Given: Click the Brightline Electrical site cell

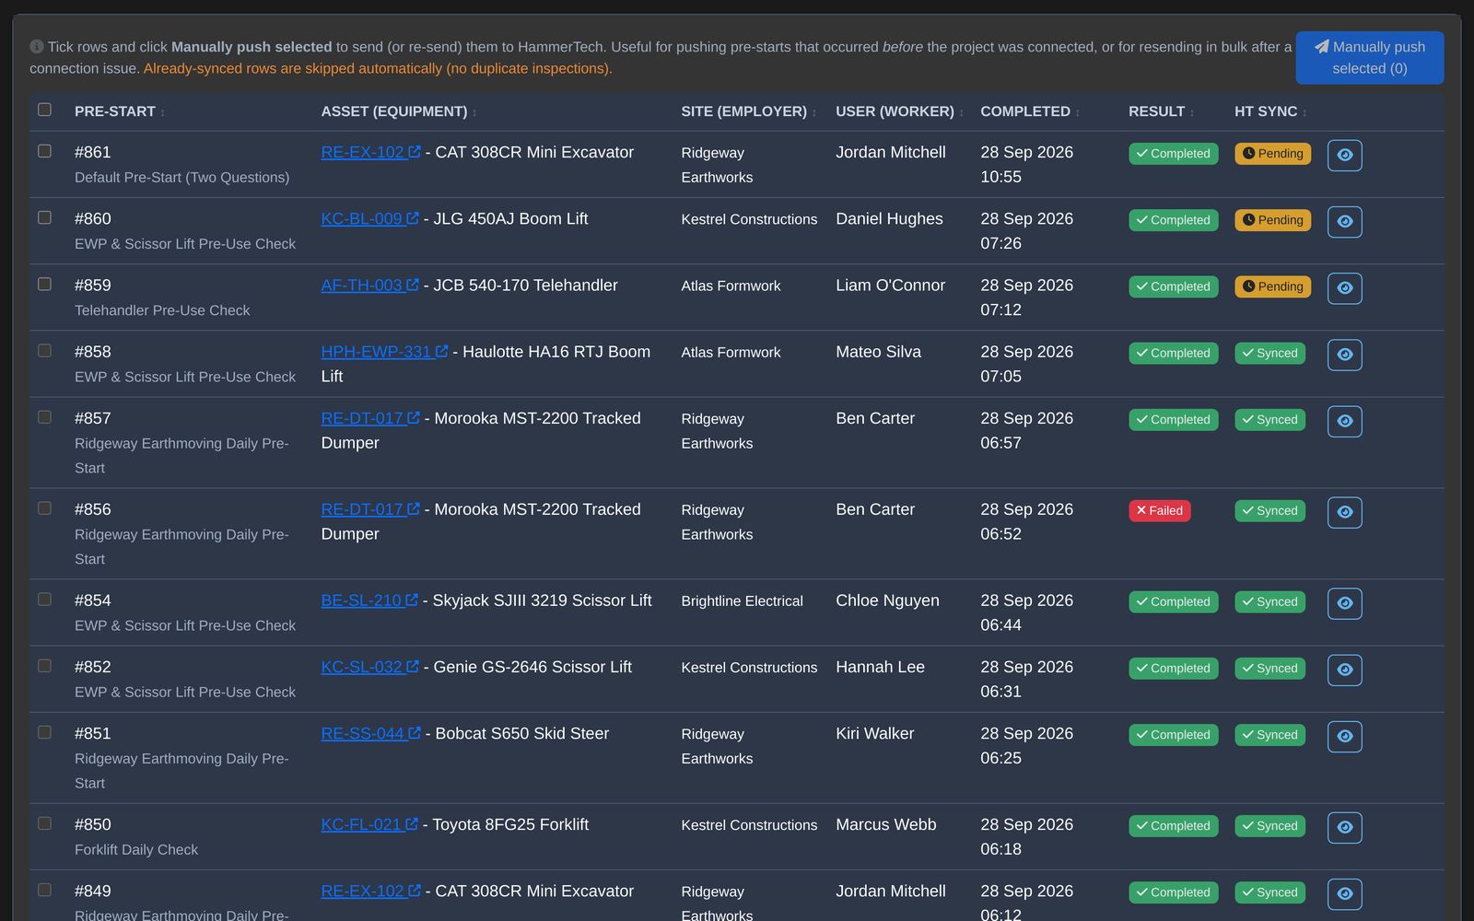Looking at the screenshot, I should pos(742,600).
